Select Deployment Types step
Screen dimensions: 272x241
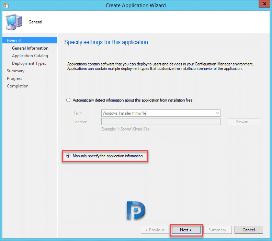[x=29, y=63]
